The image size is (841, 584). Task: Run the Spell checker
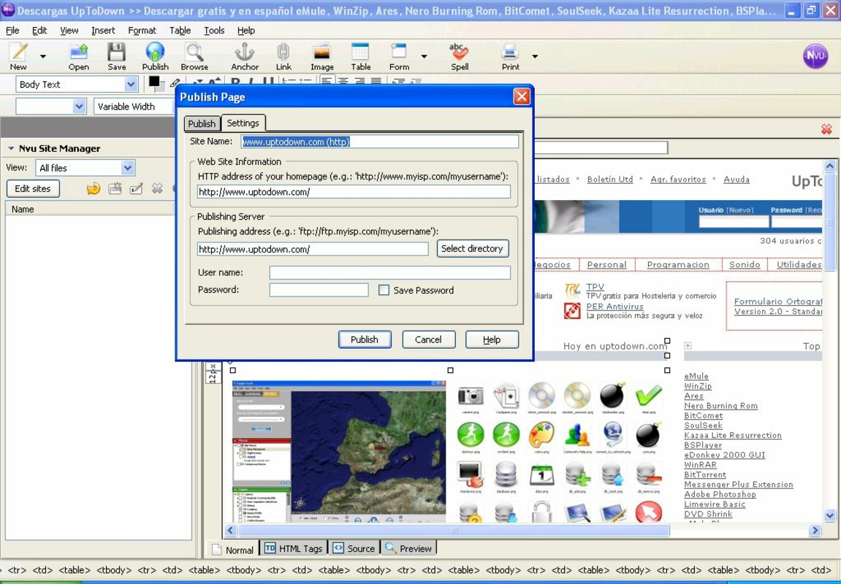pos(458,57)
